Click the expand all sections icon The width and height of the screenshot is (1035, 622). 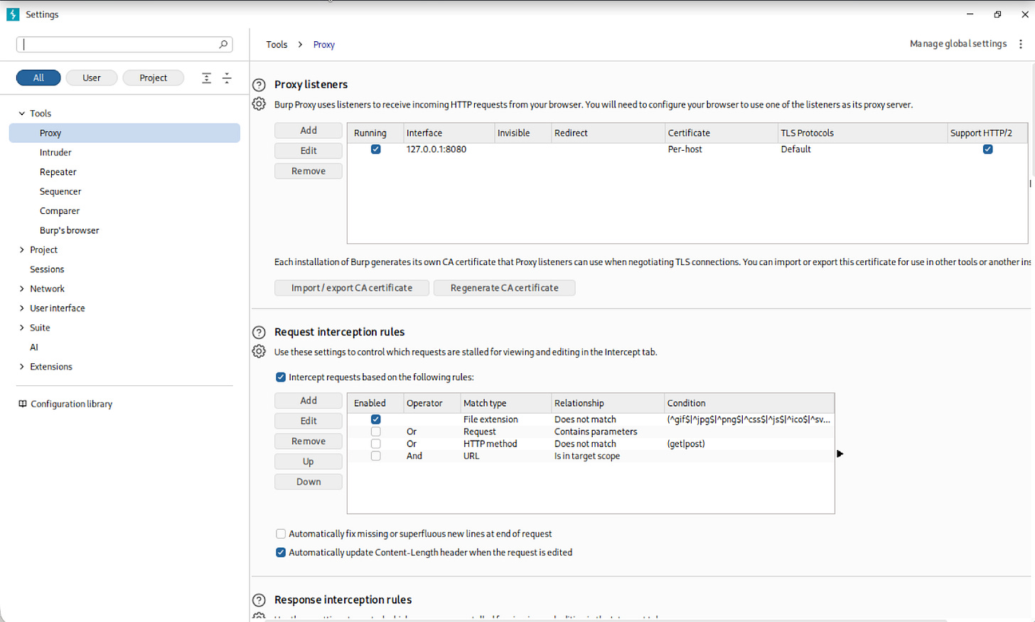tap(206, 78)
